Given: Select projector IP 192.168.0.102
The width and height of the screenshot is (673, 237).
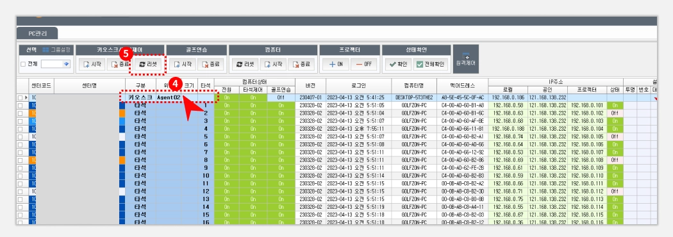Looking at the screenshot, I should coord(586,113).
